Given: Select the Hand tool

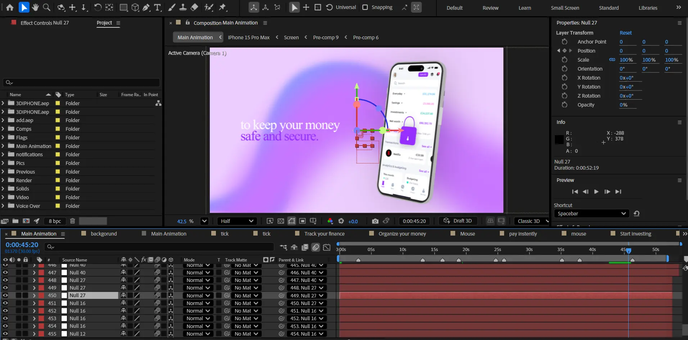Looking at the screenshot, I should [35, 7].
